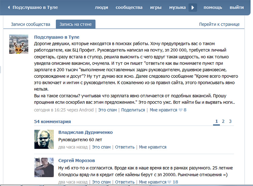The height and width of the screenshot is (186, 253).
Task: Click the music play arrow button in header
Action: (x=193, y=7)
